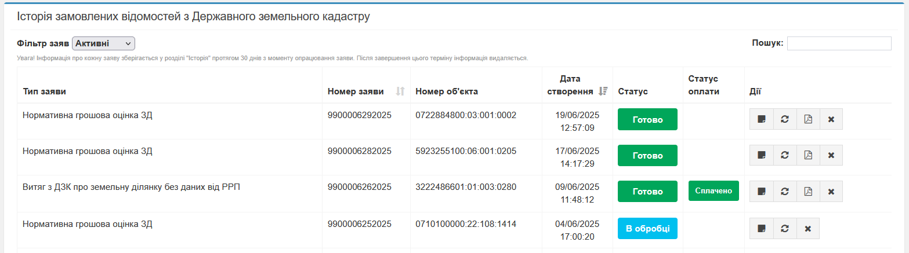Sort table by 'Дата створення' column
909x253 pixels.
(x=577, y=85)
